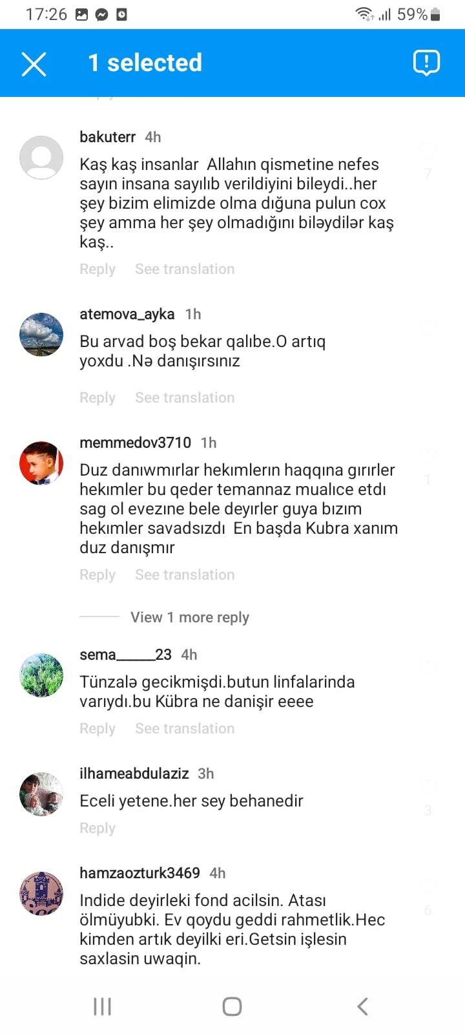Like memmedov3710's comment with the heart
This screenshot has height=1034, width=465.
click(428, 456)
